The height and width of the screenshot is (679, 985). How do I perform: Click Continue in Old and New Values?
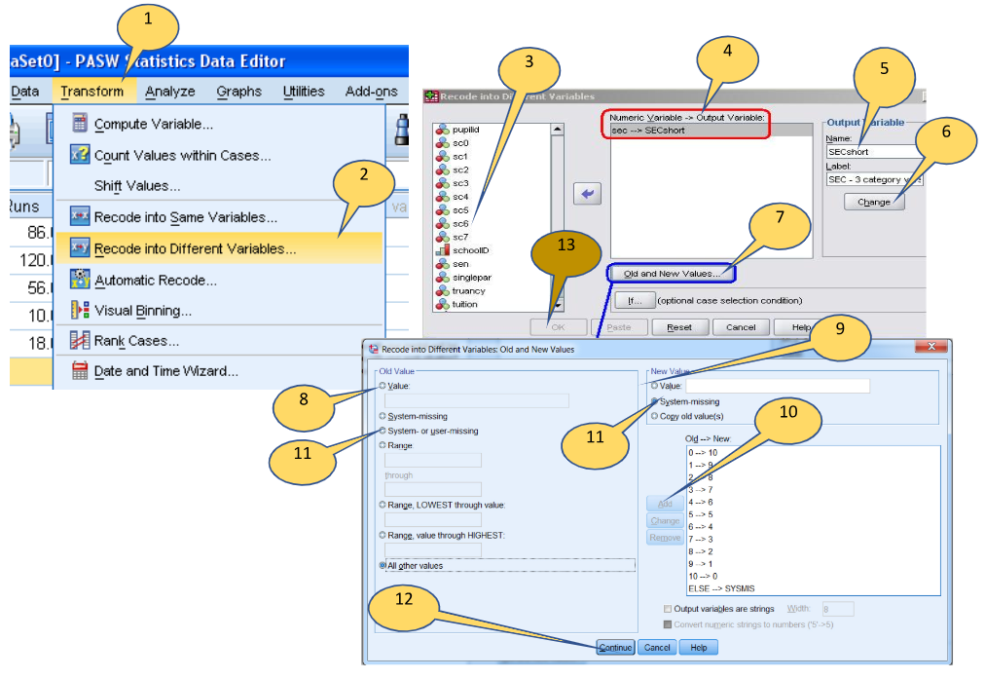pos(615,648)
